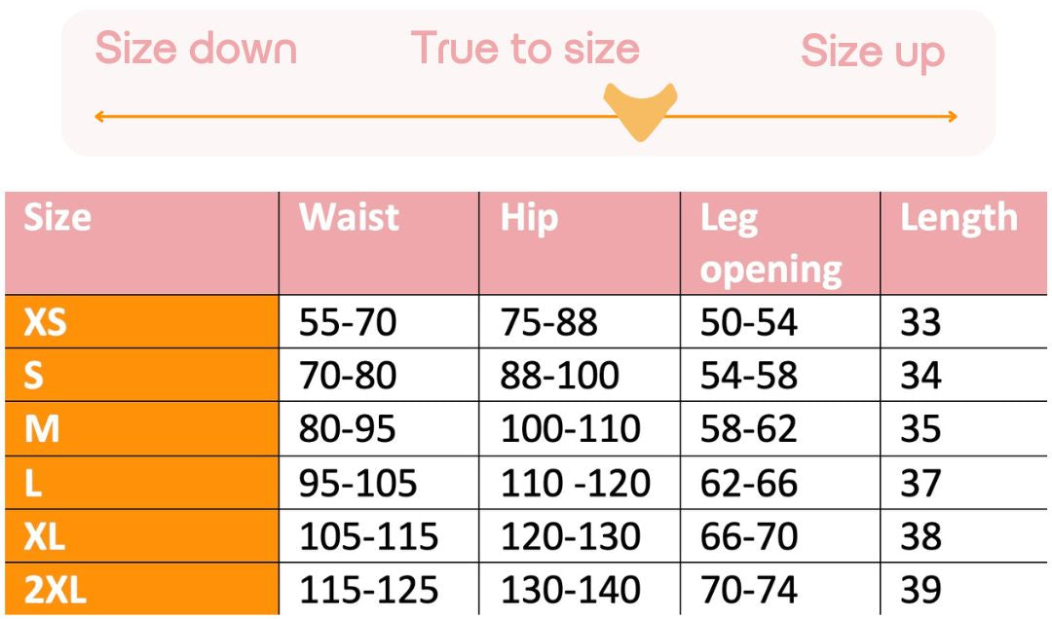Select the 'Waist' column header

[x=349, y=217]
